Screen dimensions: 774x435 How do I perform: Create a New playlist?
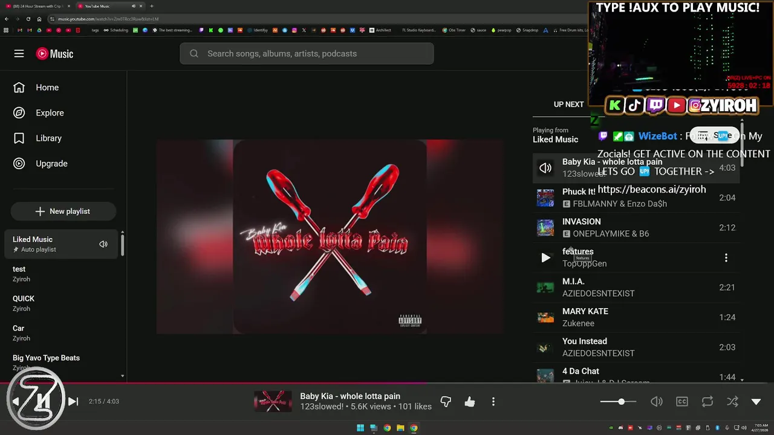(63, 211)
